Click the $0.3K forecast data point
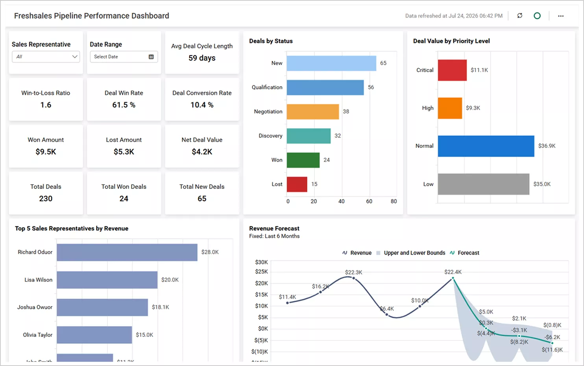The width and height of the screenshot is (584, 366). 486,328
